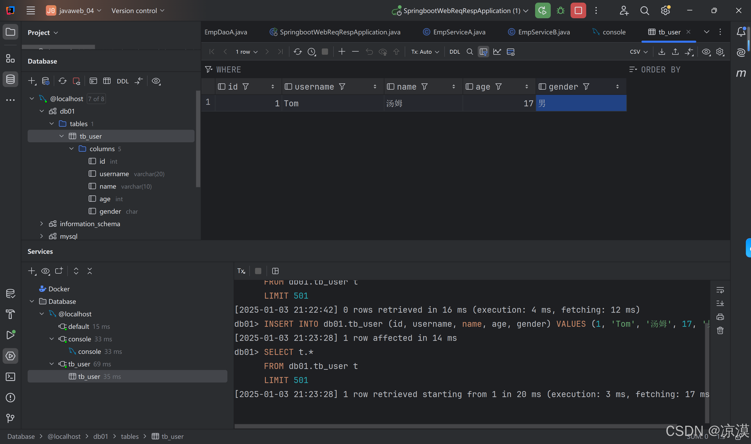Click the ORDER BY button
The width and height of the screenshot is (751, 444).
pyautogui.click(x=661, y=69)
